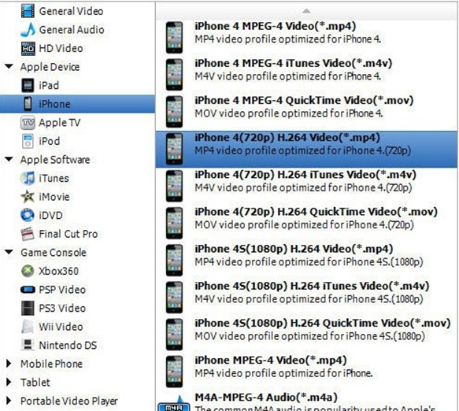The image size is (459, 411).
Task: Click the iPhone icon in the sidebar
Action: 28,104
